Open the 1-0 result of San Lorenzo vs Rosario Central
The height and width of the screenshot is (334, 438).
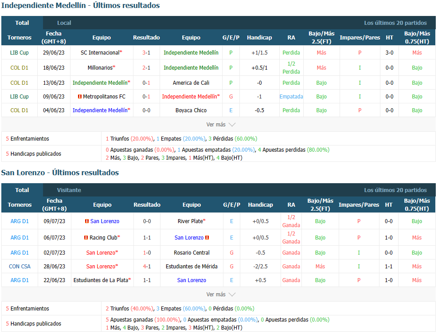[x=147, y=253]
